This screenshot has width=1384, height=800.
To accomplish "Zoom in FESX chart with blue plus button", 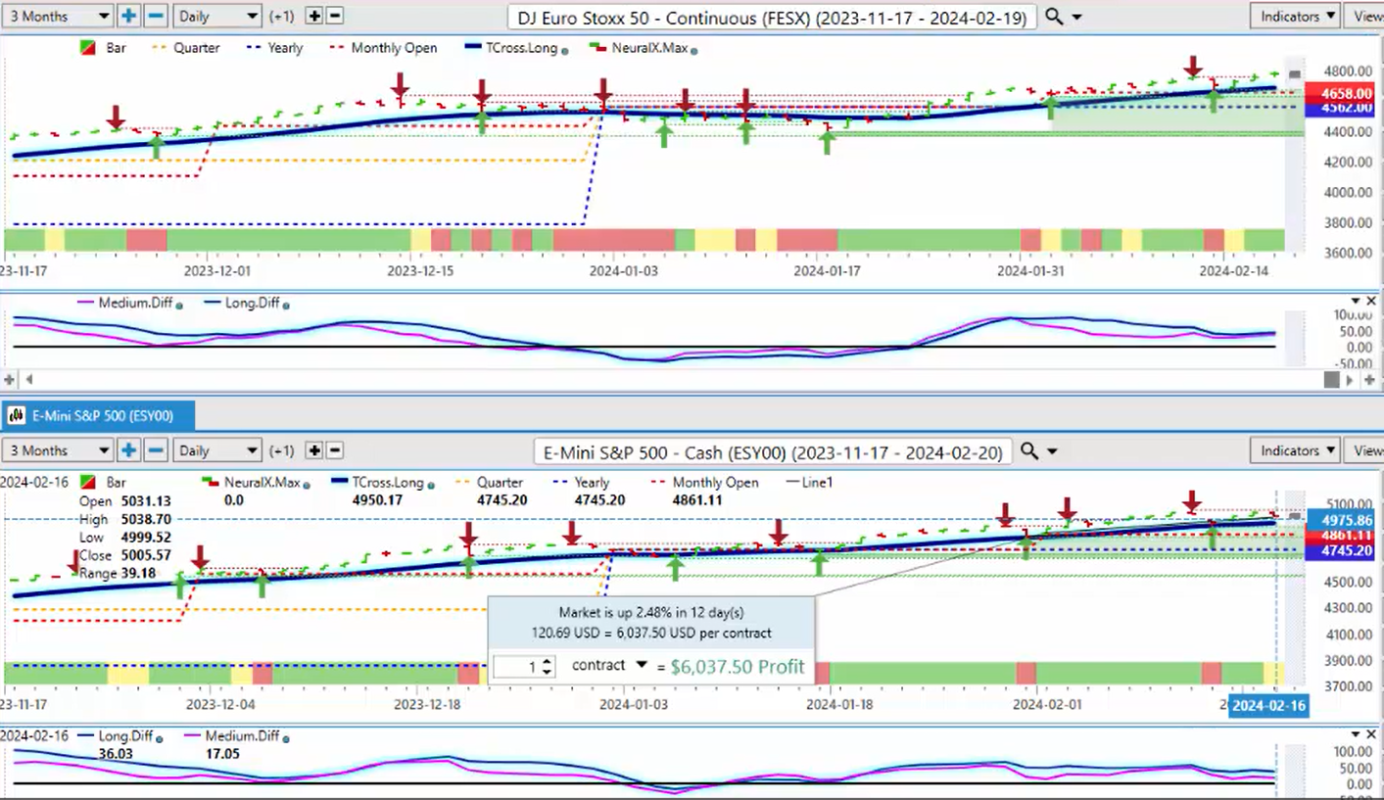I will click(129, 16).
